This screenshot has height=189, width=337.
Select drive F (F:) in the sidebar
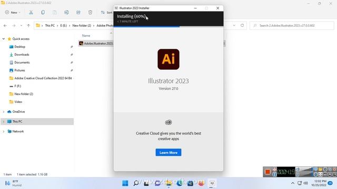tap(17, 86)
